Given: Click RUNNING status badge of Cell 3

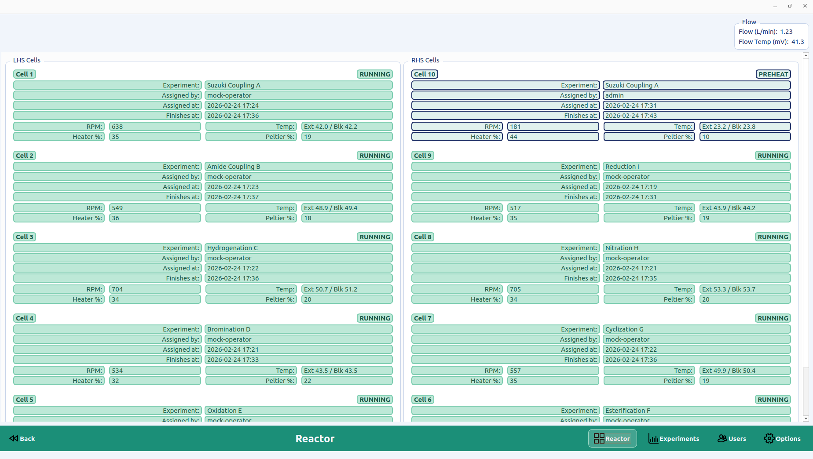Looking at the screenshot, I should [374, 237].
